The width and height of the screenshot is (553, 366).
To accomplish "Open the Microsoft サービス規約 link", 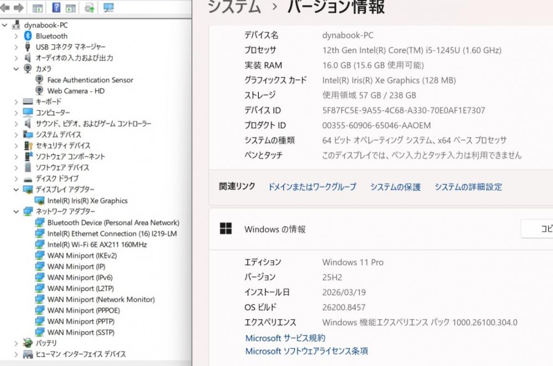I will tap(285, 338).
